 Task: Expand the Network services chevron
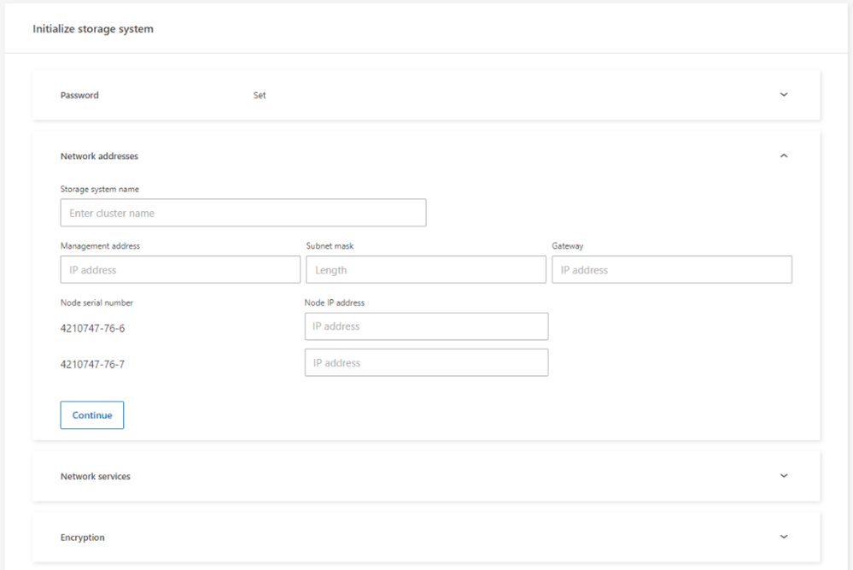pos(784,475)
